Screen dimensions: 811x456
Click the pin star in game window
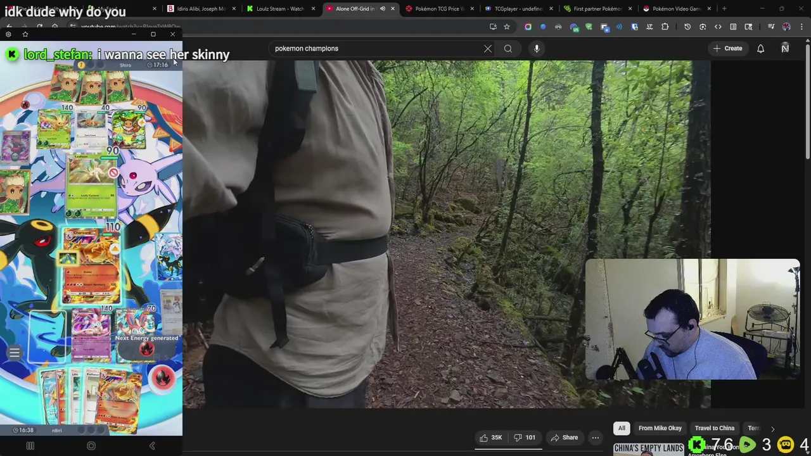tap(25, 34)
